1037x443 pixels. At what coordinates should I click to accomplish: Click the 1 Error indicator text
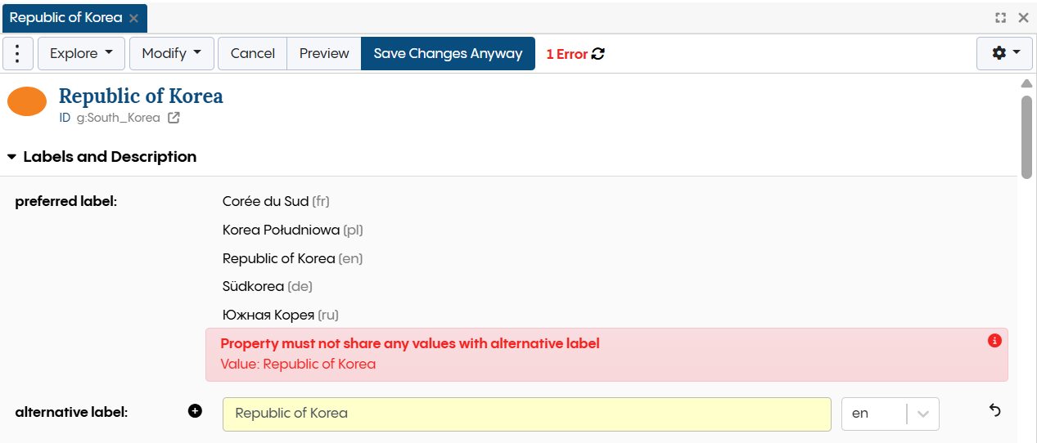[x=566, y=54]
